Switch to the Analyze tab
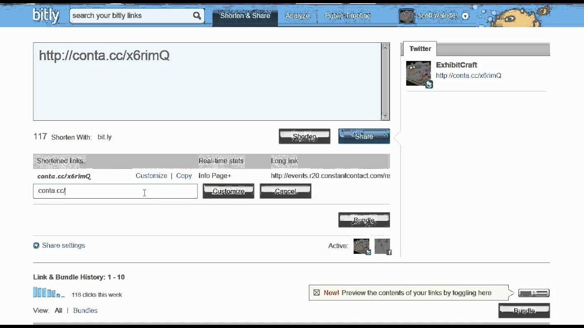Screen dimensions: 584x328 click(x=297, y=16)
